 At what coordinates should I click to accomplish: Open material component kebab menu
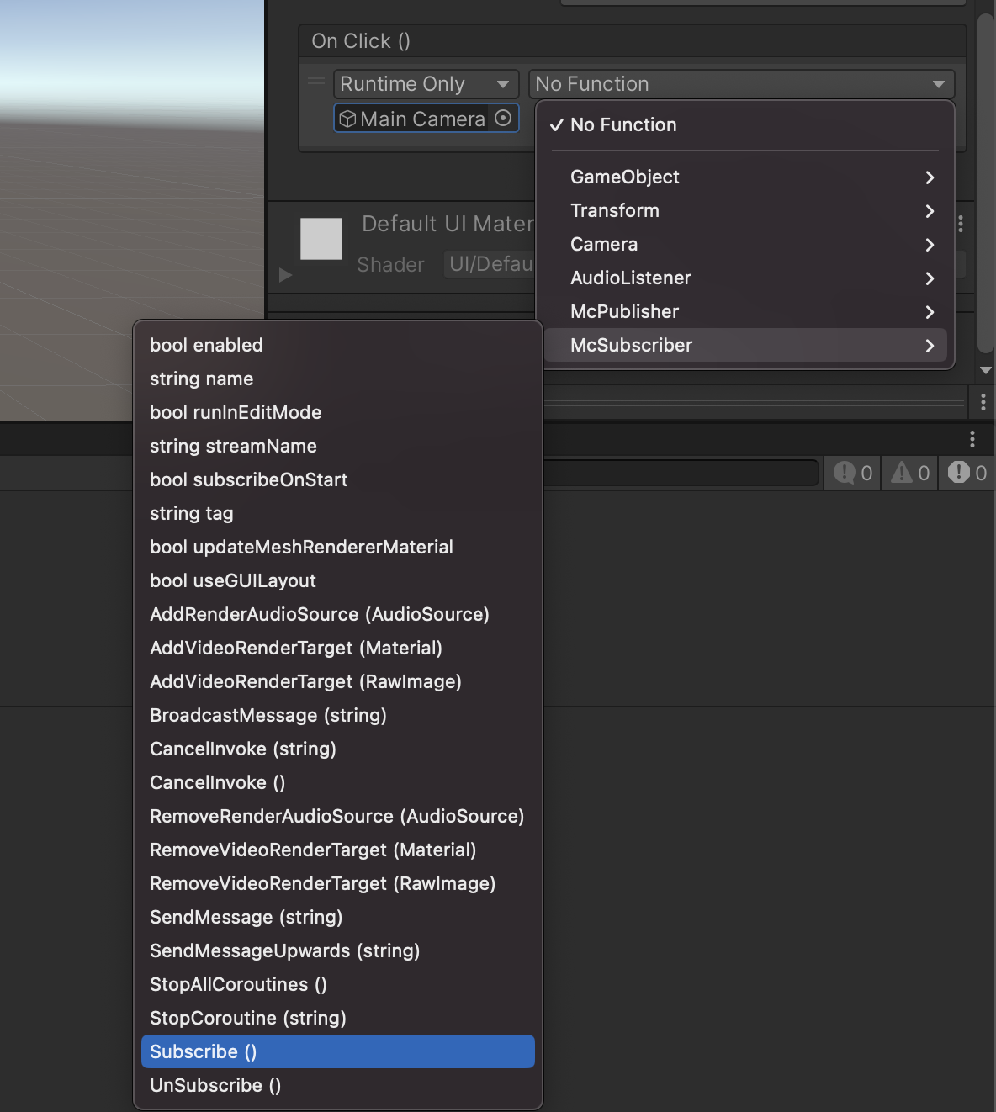click(961, 224)
